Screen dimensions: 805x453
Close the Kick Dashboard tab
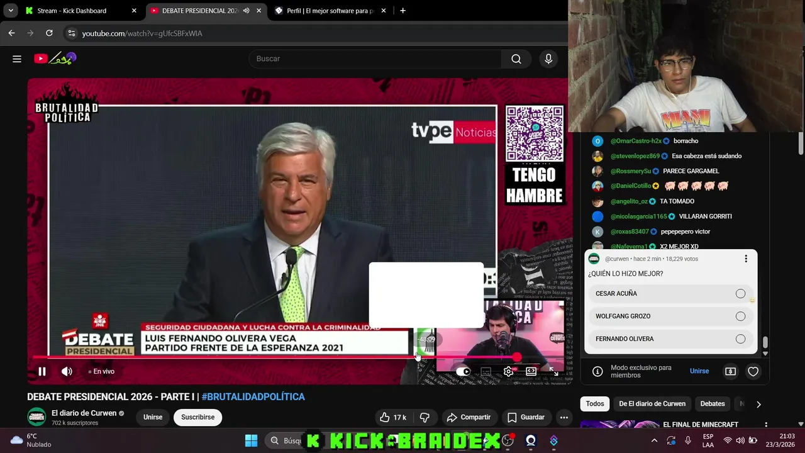134,11
